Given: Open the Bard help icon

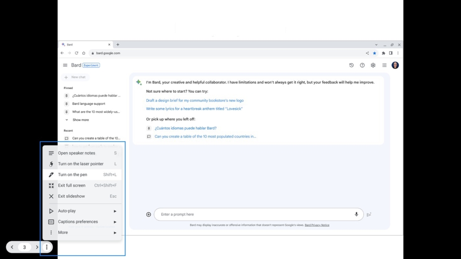Looking at the screenshot, I should (x=362, y=65).
